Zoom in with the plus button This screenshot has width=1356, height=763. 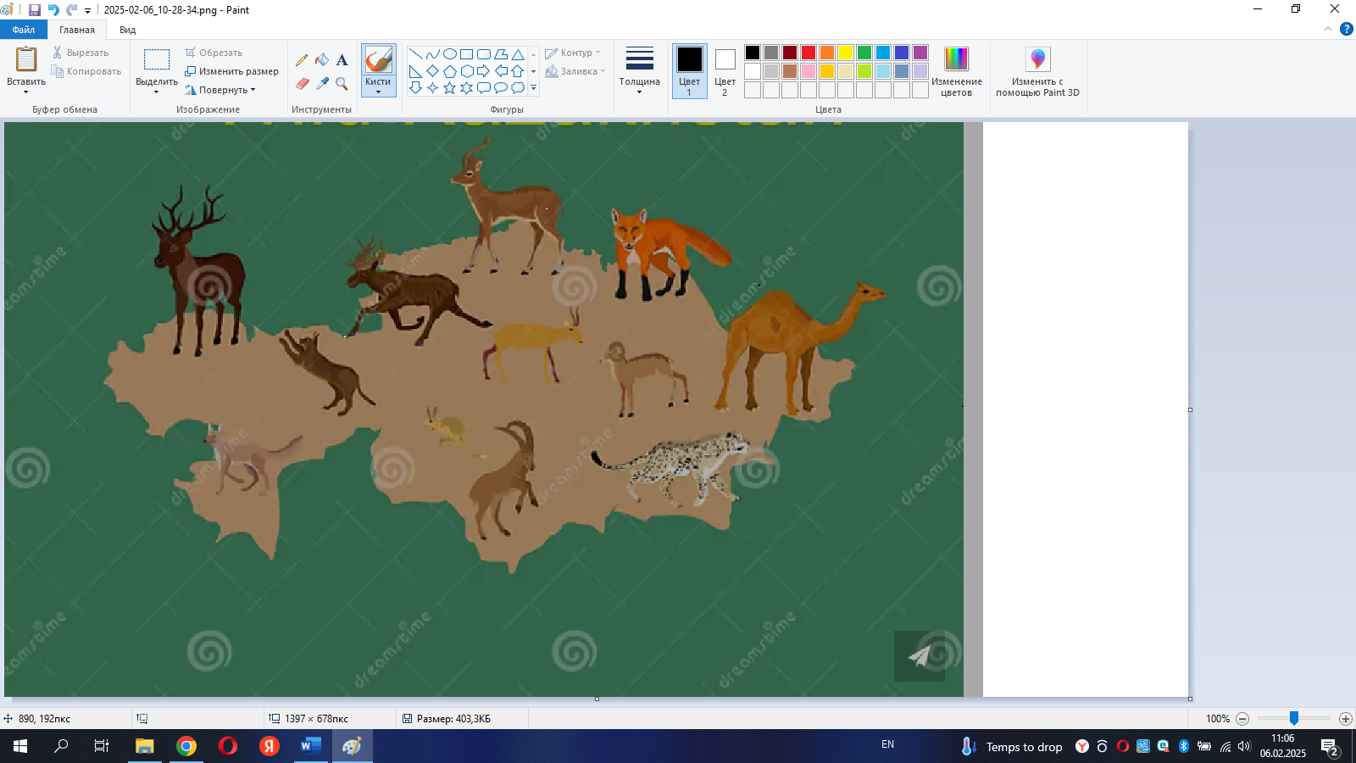click(1345, 719)
